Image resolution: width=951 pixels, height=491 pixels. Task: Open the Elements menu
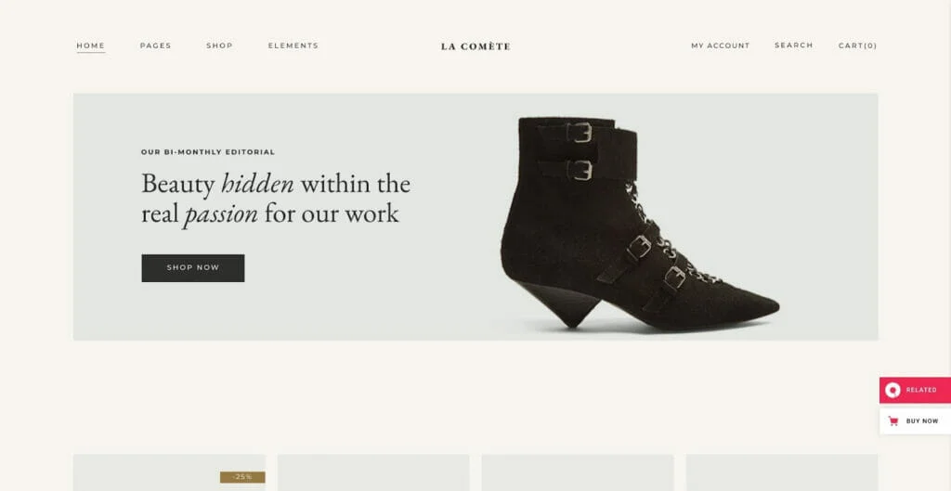(x=293, y=45)
